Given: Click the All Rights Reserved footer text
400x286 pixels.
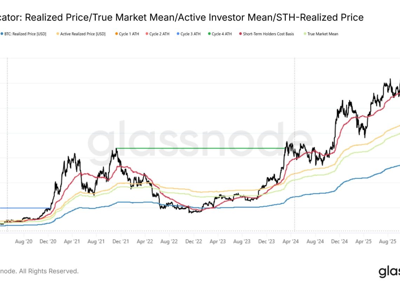Looking at the screenshot, I should pyautogui.click(x=39, y=271).
